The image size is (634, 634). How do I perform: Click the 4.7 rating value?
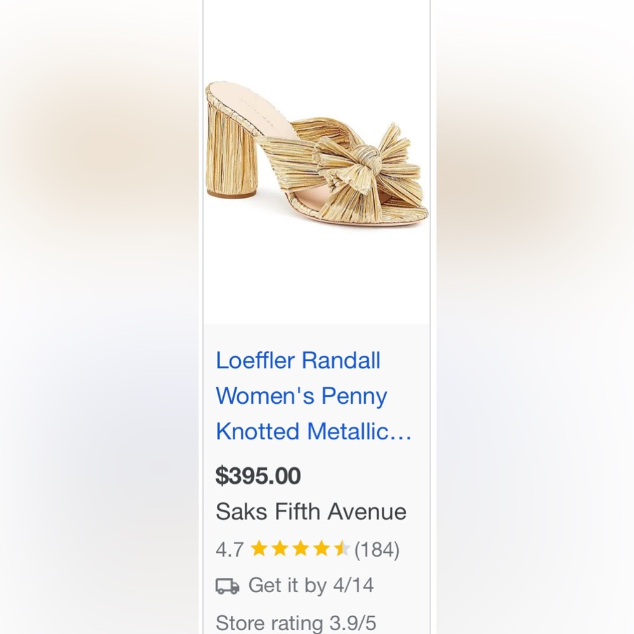230,549
